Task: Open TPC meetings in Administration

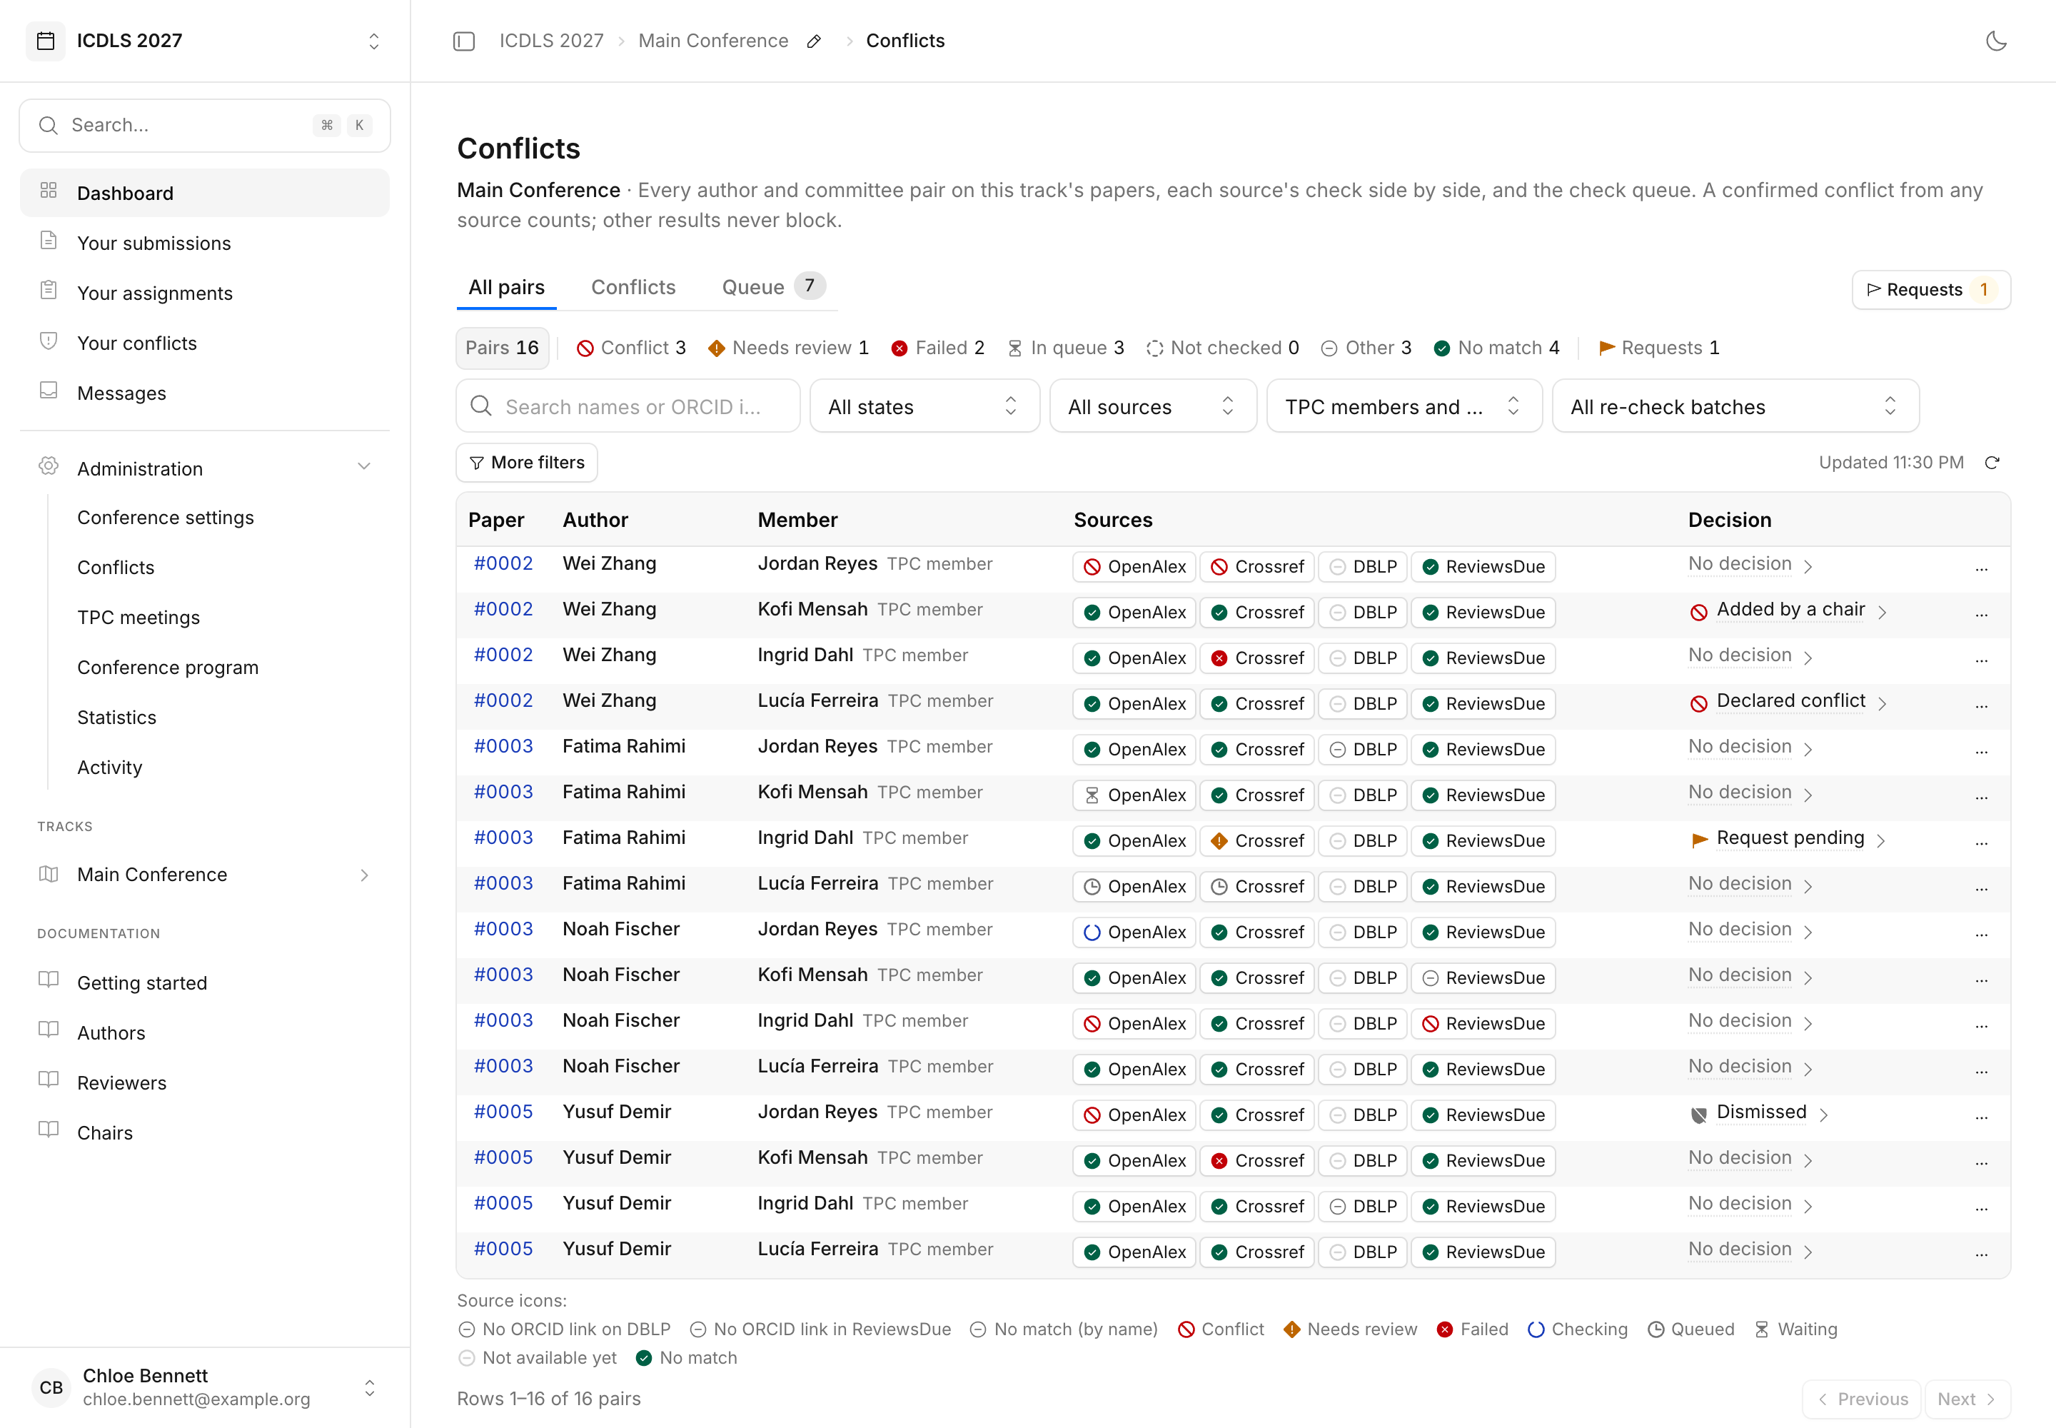Action: click(138, 618)
